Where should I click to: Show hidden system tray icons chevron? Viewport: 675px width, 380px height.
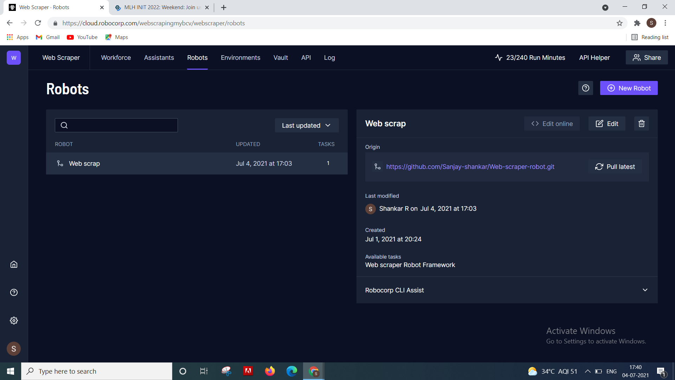click(587, 371)
